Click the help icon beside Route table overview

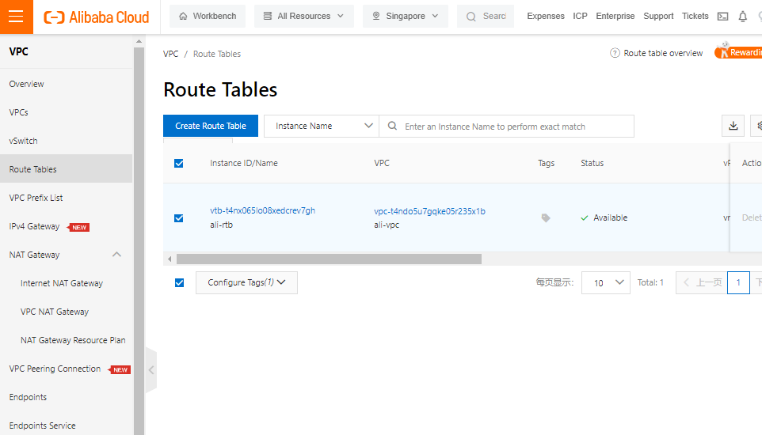pyautogui.click(x=615, y=53)
